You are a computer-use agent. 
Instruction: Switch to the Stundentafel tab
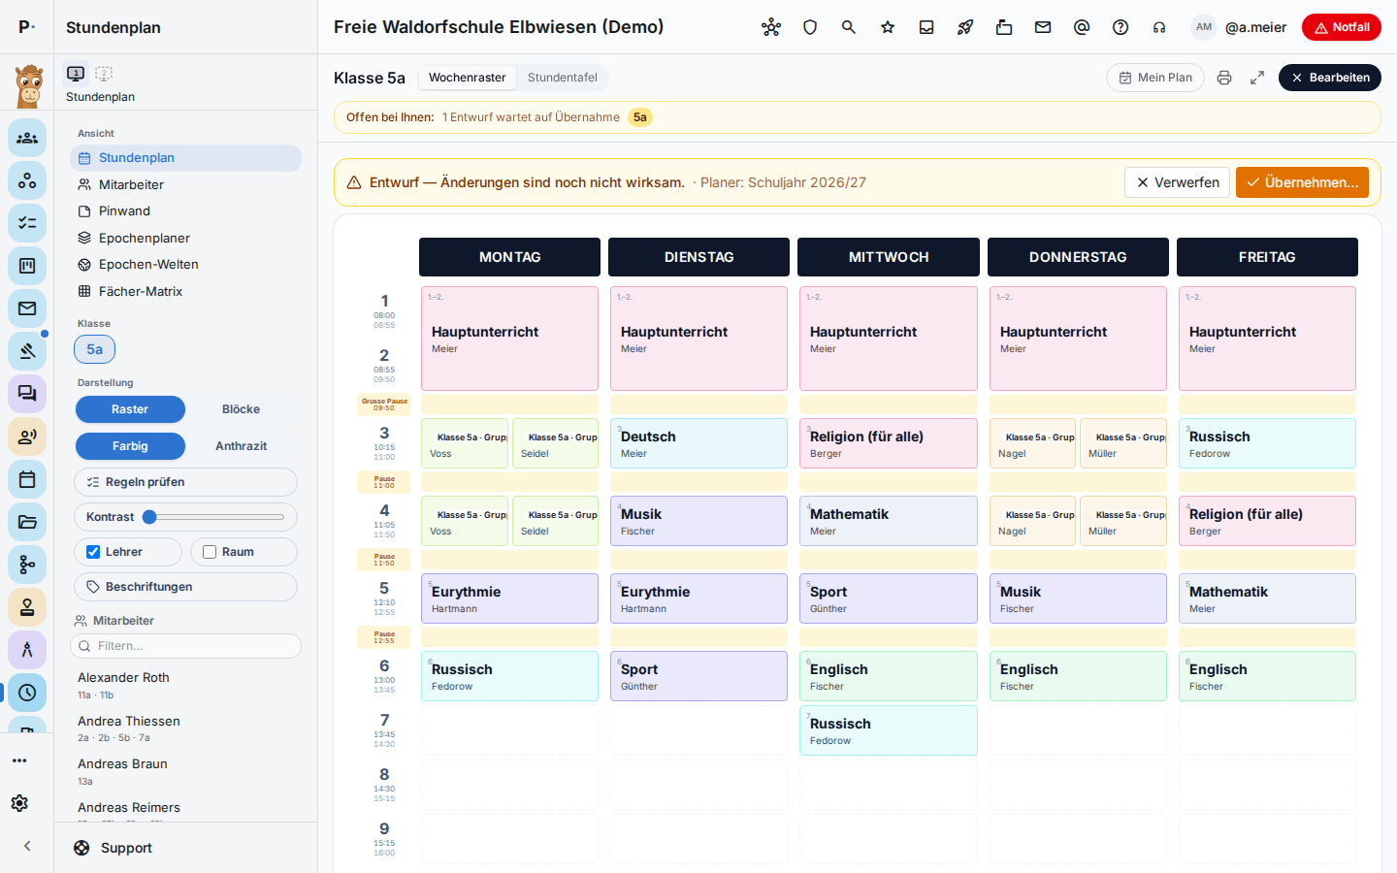click(563, 78)
